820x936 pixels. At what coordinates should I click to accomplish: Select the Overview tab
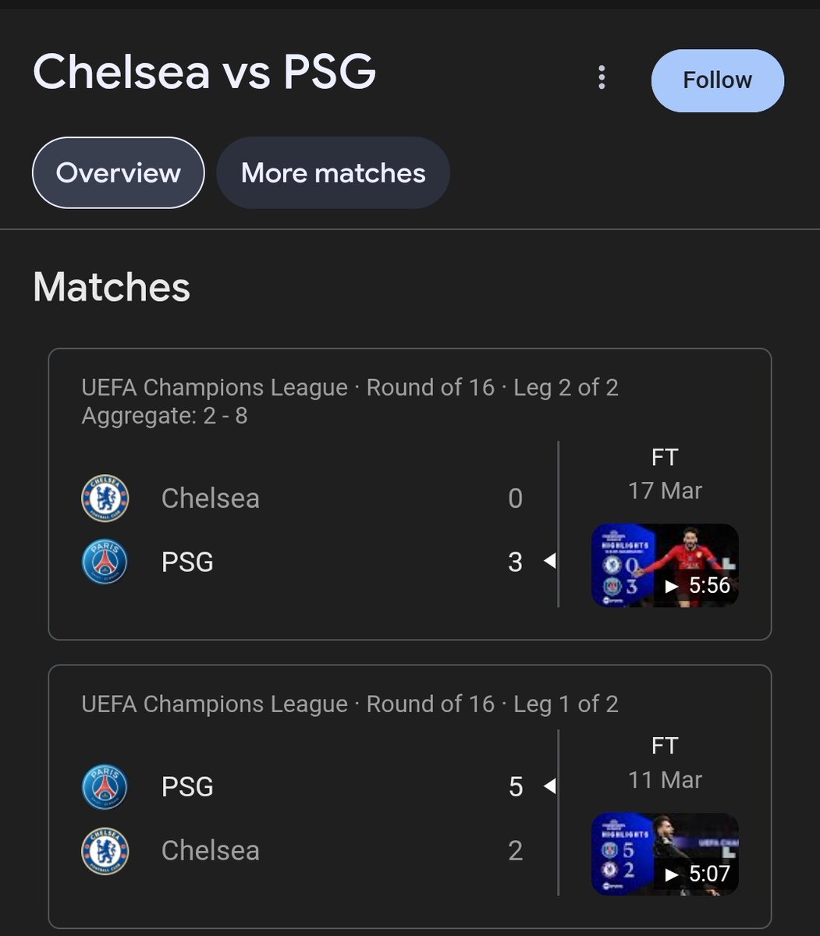[119, 172]
